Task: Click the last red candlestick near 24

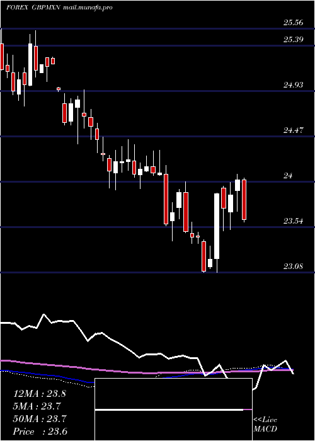Action: tap(244, 200)
